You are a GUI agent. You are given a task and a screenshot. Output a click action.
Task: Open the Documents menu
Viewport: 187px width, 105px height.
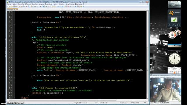pos(78,4)
